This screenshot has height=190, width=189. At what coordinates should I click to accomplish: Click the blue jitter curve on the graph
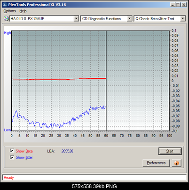[59, 117]
